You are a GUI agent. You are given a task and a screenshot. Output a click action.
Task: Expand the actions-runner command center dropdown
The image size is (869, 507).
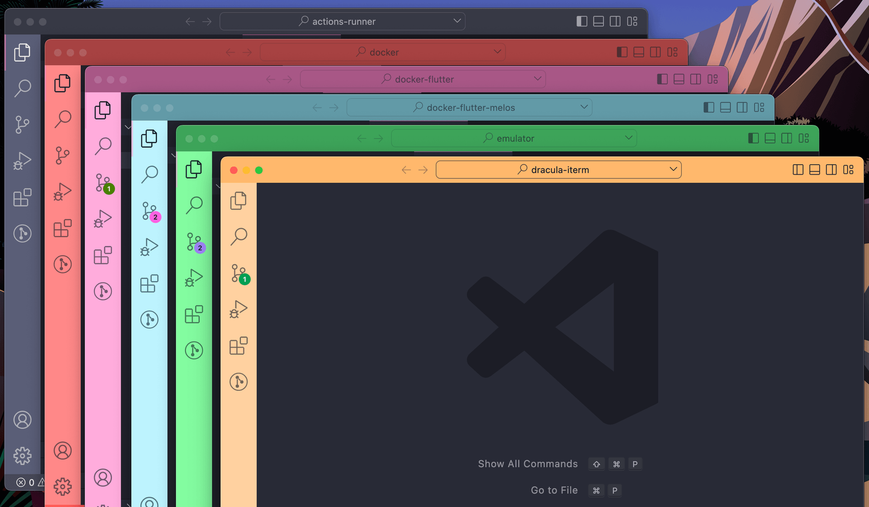[x=457, y=21]
